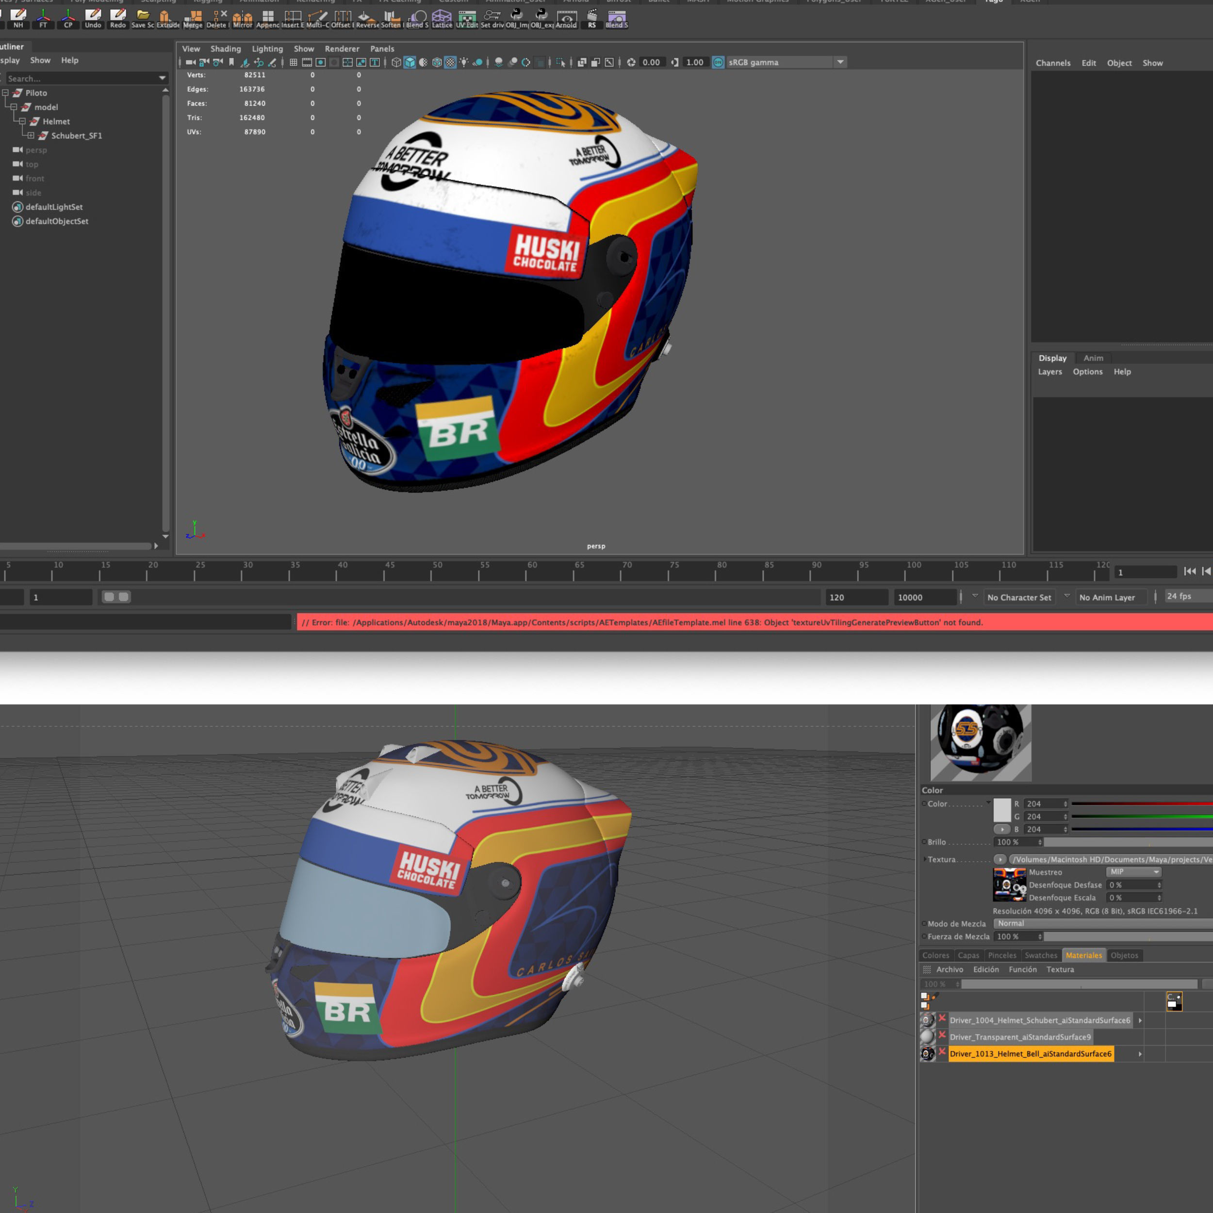Image resolution: width=1213 pixels, height=1213 pixels.
Task: Click the Channels menu in Channel Box
Action: coord(1053,63)
